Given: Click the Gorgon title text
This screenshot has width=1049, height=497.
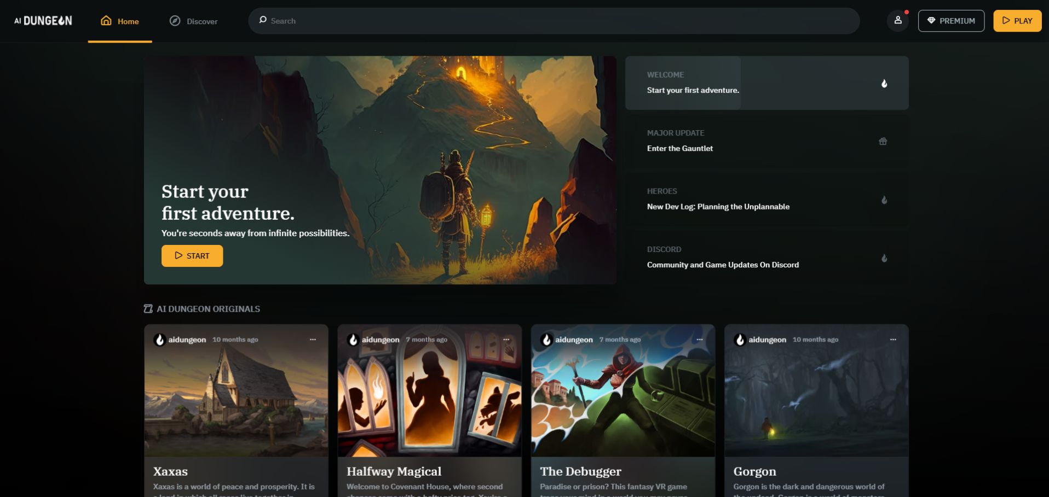Looking at the screenshot, I should (x=755, y=471).
